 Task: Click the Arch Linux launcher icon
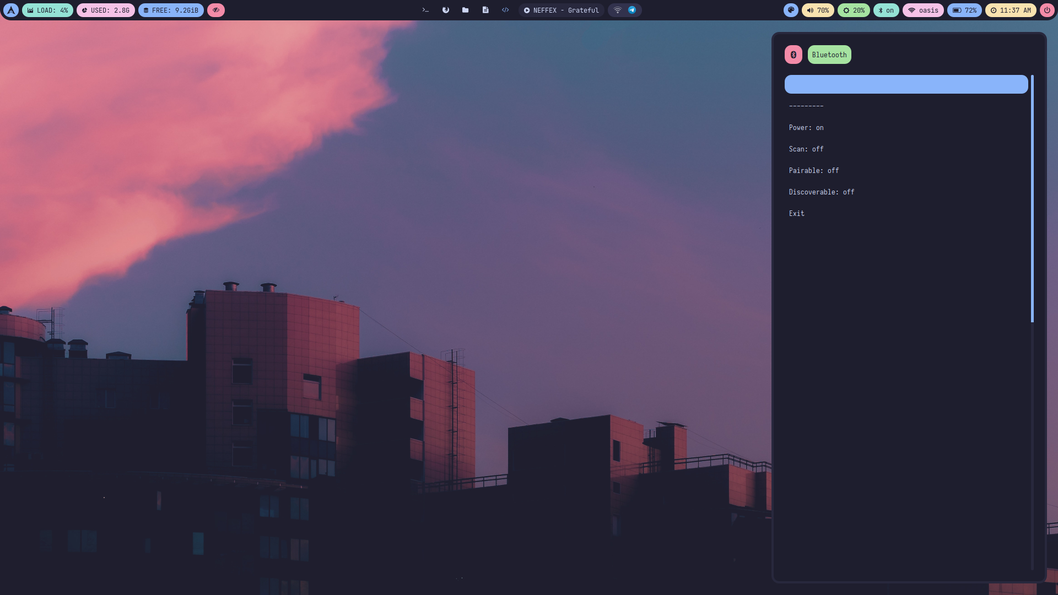(x=11, y=10)
